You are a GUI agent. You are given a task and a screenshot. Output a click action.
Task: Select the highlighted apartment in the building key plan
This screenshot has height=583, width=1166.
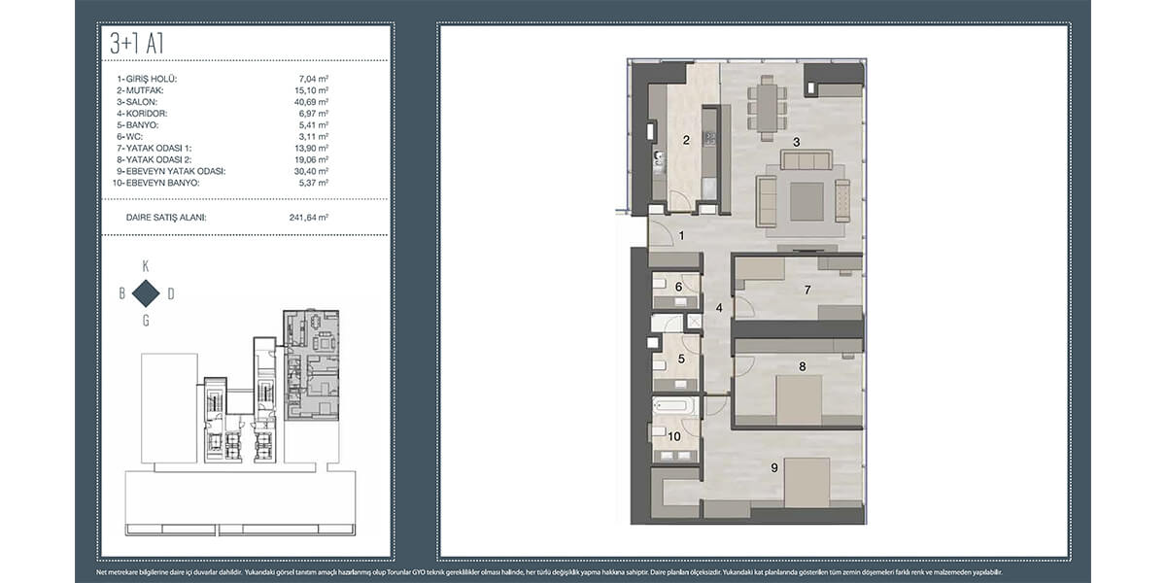click(311, 364)
